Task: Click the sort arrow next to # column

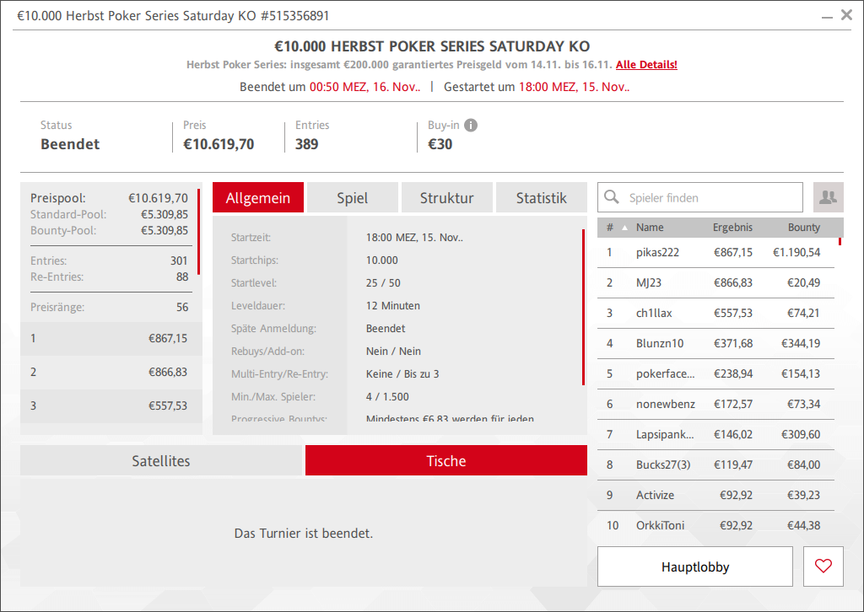Action: click(625, 228)
